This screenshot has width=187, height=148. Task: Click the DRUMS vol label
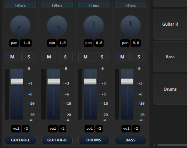tap(90, 129)
